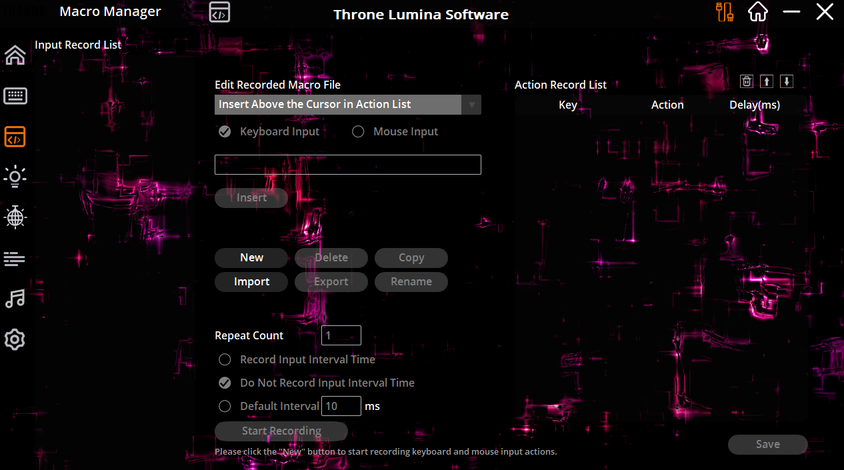Click the Action column header

(667, 105)
